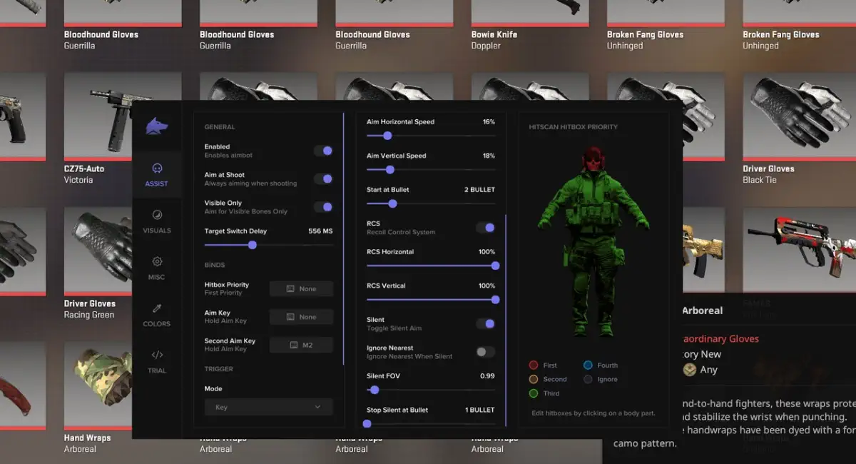The image size is (856, 464).
Task: Change the Second Aim Key M2 bind
Action: pos(301,345)
